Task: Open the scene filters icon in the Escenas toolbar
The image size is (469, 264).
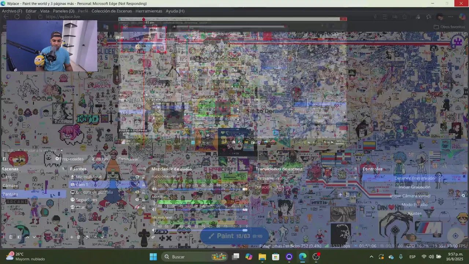Action: (19, 237)
